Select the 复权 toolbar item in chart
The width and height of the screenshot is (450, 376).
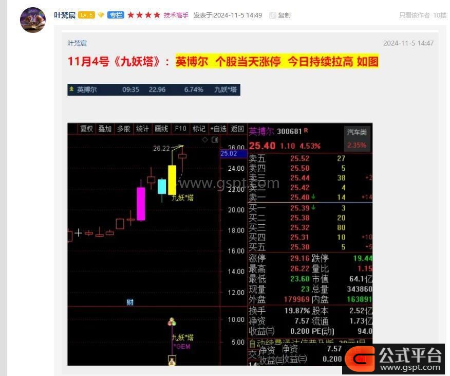coord(87,129)
